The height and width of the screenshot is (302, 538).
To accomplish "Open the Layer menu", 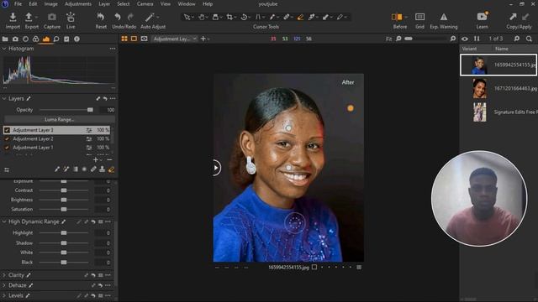I will [x=104, y=4].
